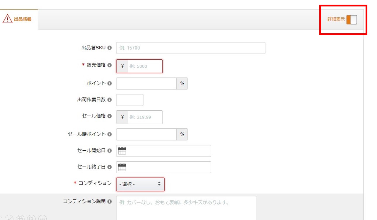Viewport: 377px width, 220px height.
Task: Click the セール時ポイント label
Action: pos(87,134)
